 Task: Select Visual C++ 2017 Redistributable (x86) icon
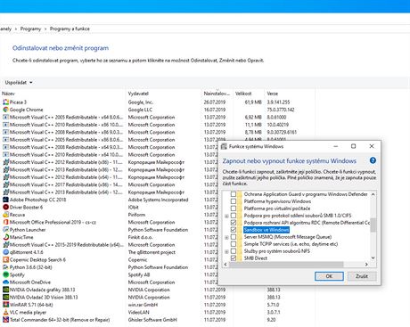5,184
